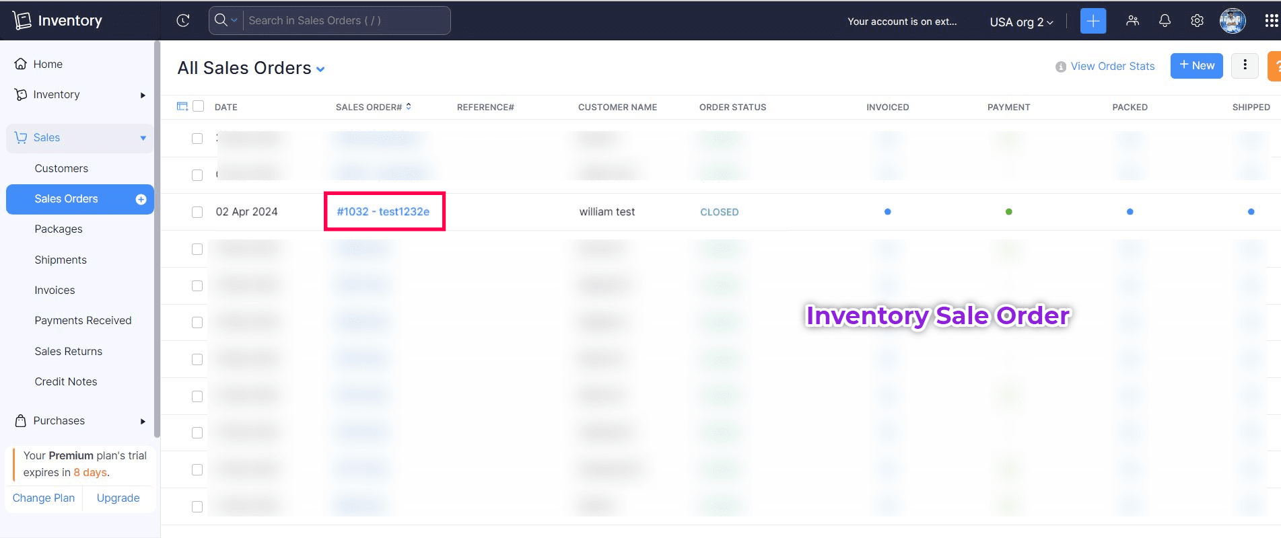Expand the All Sales Orders view dropdown
1281x538 pixels.
[320, 69]
